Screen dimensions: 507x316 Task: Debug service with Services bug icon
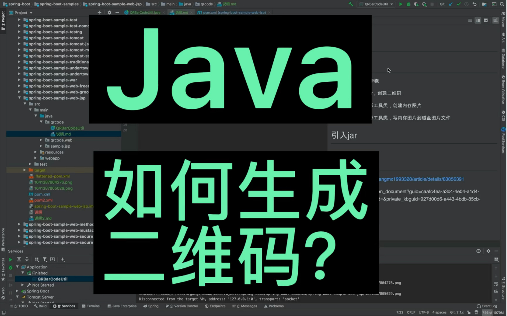click(x=11, y=267)
